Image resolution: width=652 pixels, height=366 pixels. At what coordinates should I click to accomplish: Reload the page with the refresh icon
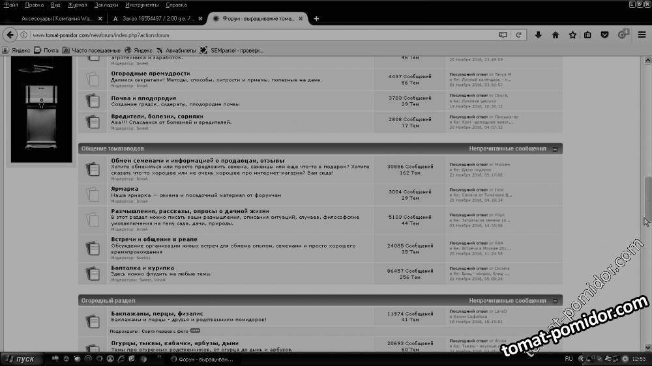point(518,35)
